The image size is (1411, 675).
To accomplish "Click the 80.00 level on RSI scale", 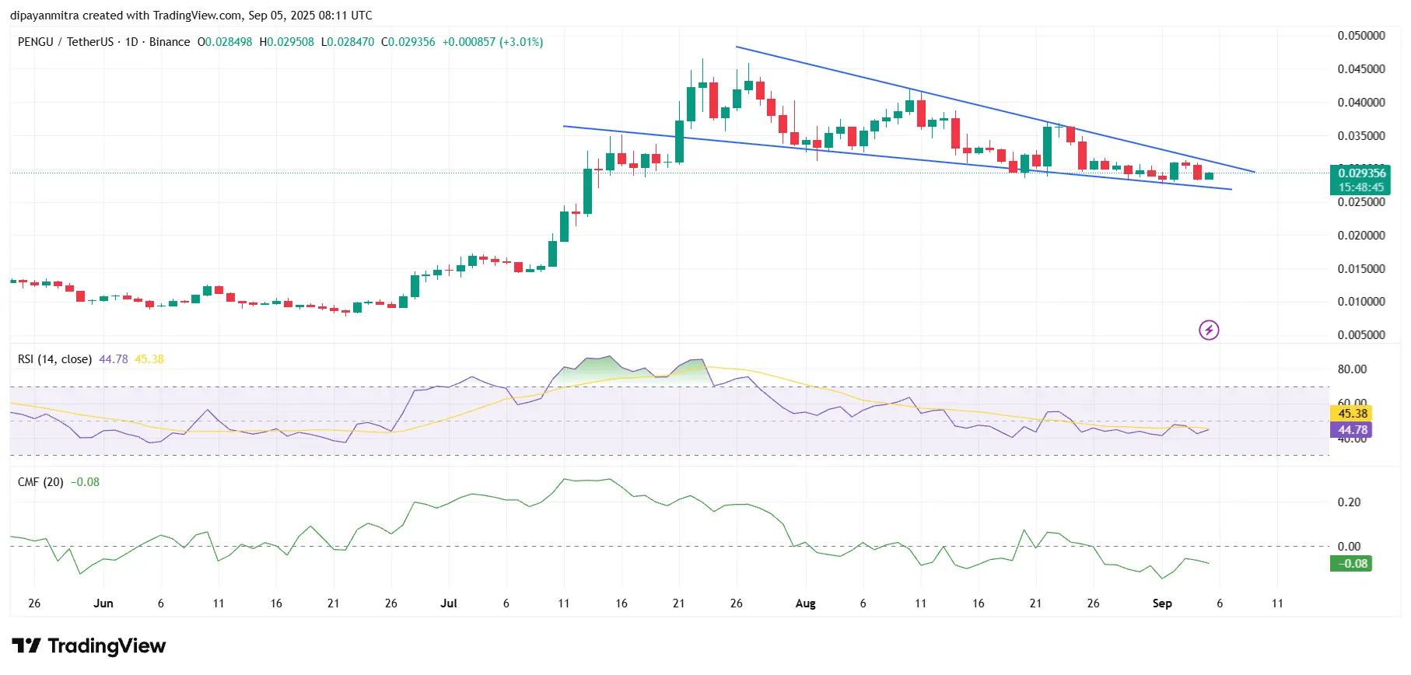I will click(1352, 369).
